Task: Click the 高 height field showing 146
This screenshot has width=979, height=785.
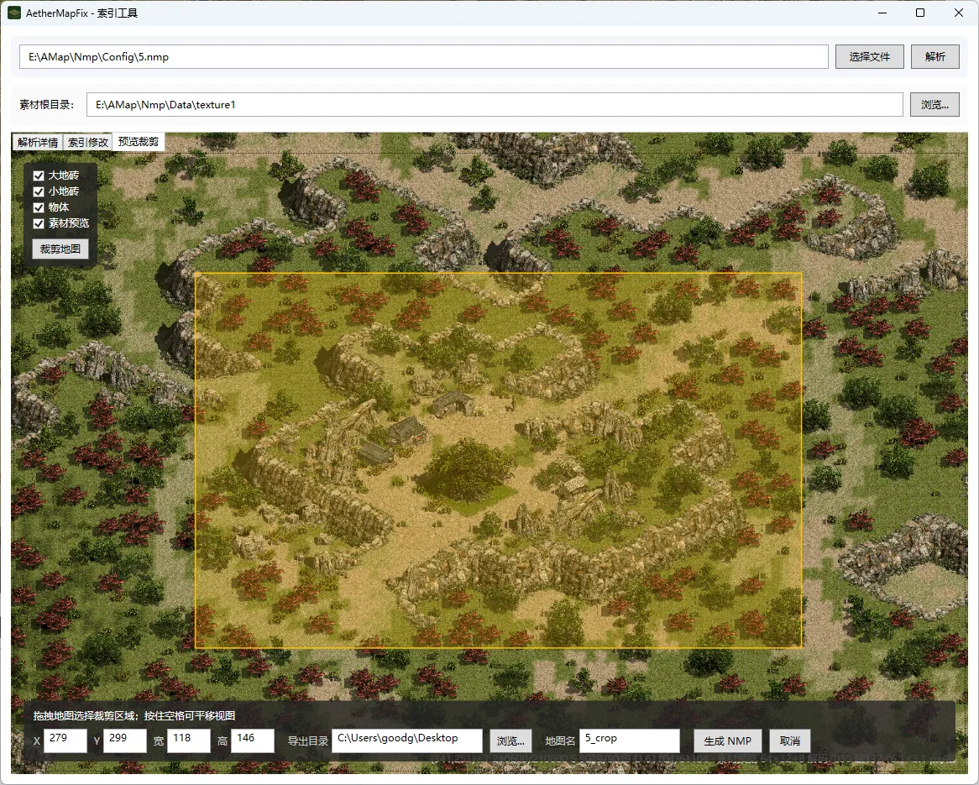Action: (x=252, y=741)
